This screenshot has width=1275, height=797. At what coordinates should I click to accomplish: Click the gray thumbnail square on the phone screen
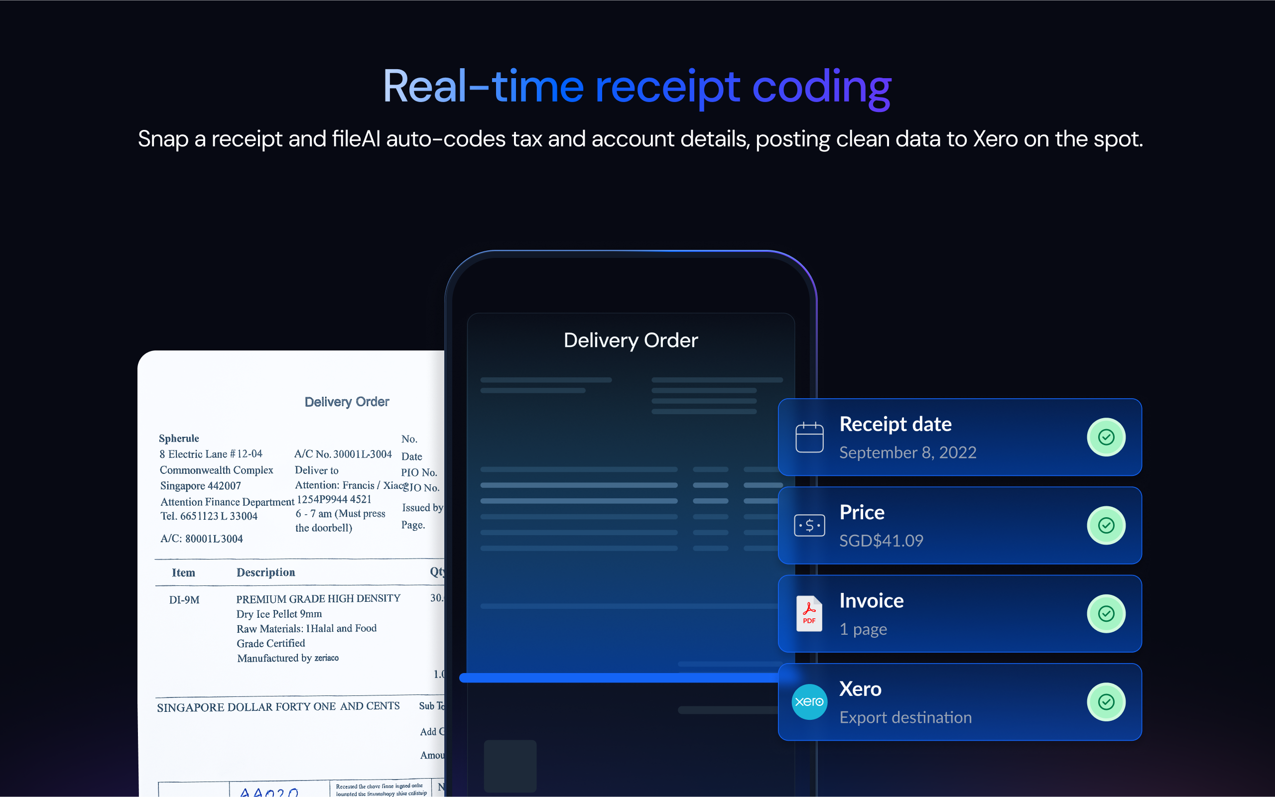[510, 766]
